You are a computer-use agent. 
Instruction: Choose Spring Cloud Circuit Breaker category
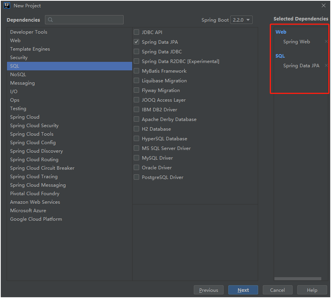pos(69,168)
